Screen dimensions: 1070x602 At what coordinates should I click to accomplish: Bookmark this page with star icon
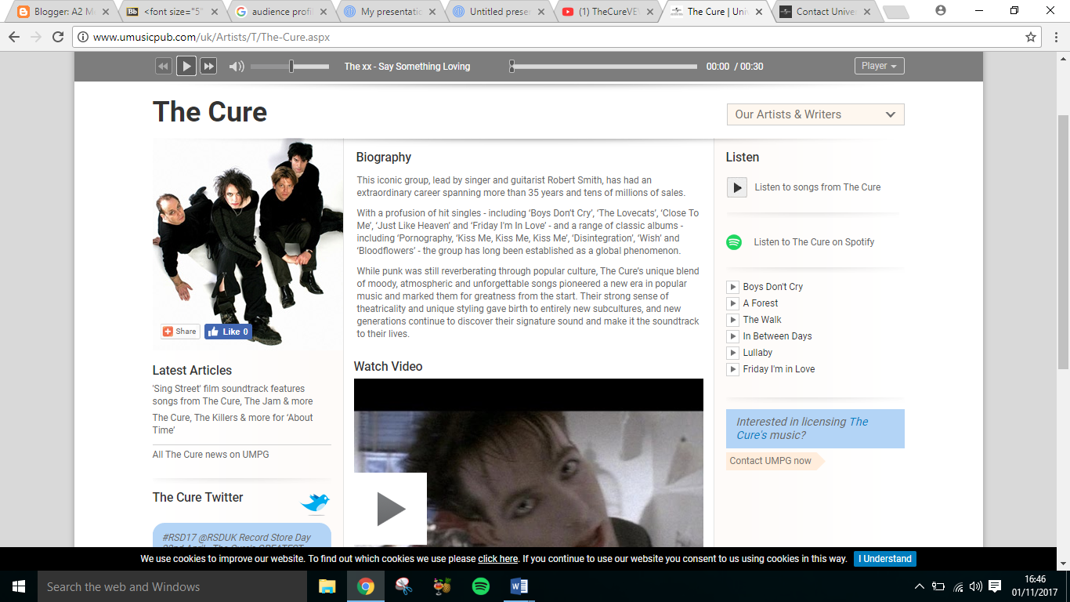point(1031,37)
